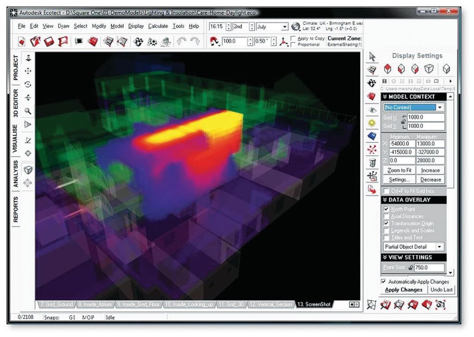Enable the Legends and Scales checkbox
The image size is (474, 337).
coord(387,230)
